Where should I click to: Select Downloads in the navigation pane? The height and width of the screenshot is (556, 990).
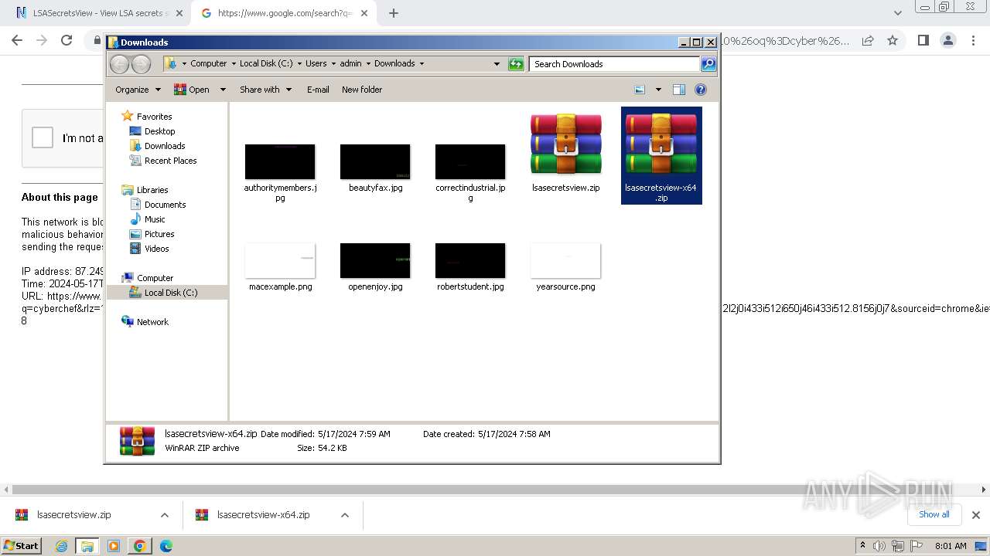(x=165, y=146)
